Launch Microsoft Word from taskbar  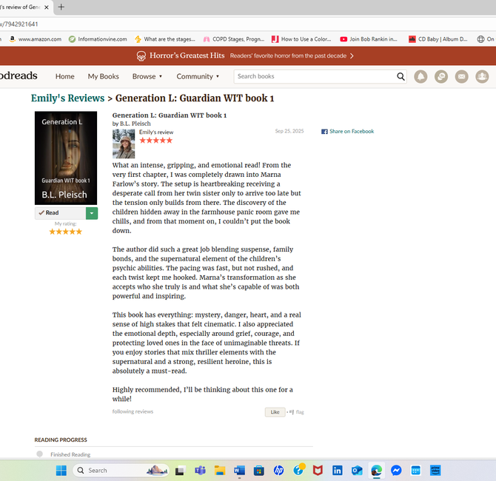coord(239,470)
